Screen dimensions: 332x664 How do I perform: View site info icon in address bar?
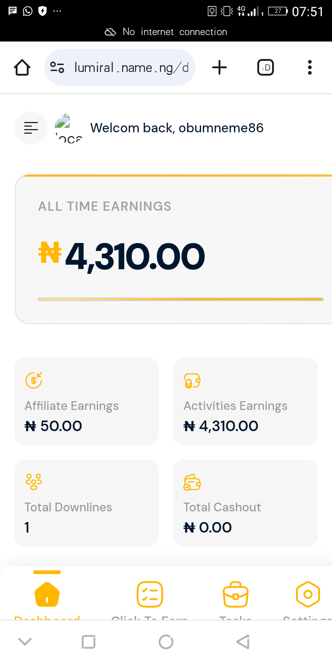(57, 68)
